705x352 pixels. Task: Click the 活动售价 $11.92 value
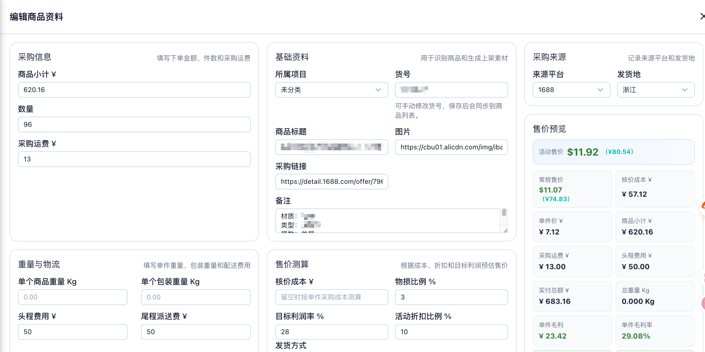coord(583,152)
